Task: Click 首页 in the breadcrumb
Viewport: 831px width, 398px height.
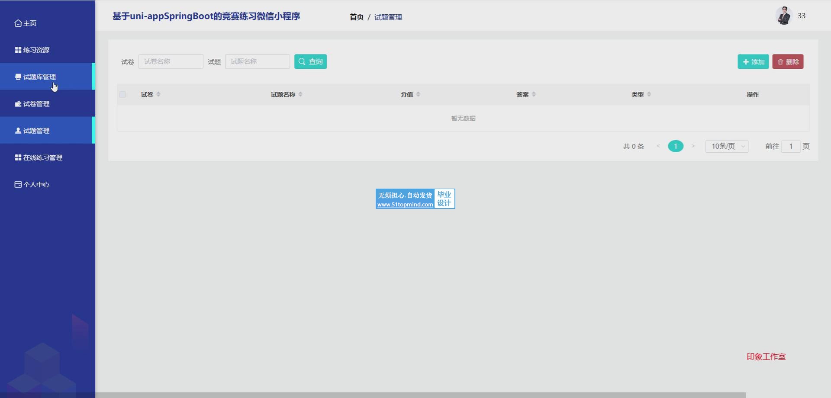Action: point(356,17)
